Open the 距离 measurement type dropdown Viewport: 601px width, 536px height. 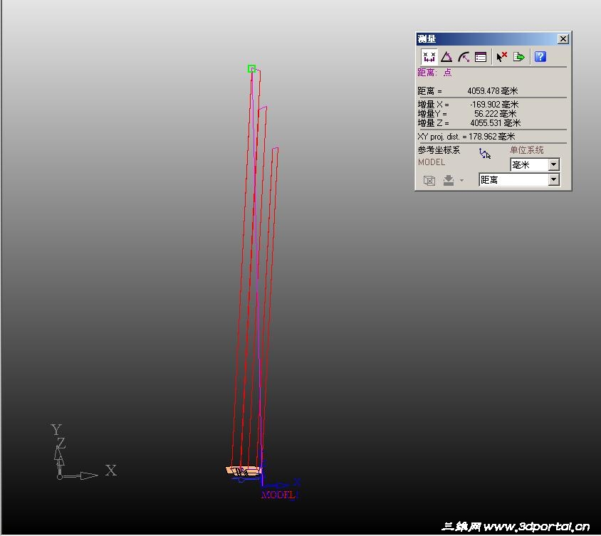[553, 179]
